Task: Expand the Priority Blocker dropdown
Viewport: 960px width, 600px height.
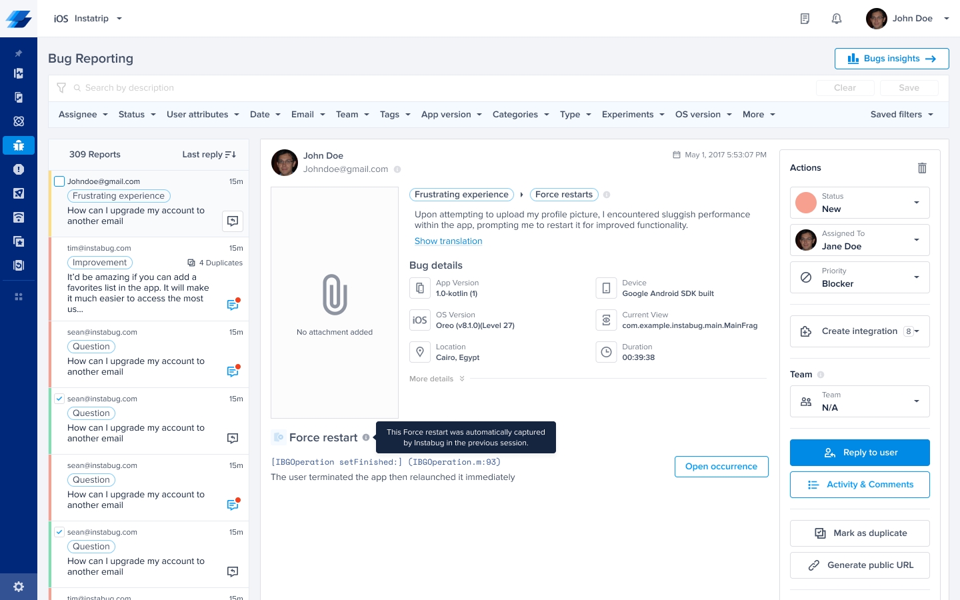Action: (x=859, y=277)
